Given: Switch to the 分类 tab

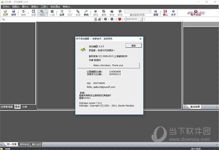Looking at the screenshot, I should tap(24, 107).
